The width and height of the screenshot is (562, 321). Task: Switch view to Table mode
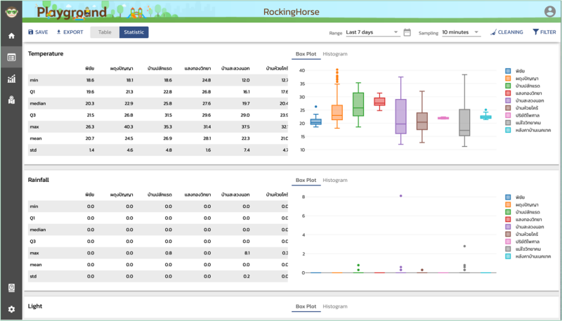pyautogui.click(x=105, y=32)
